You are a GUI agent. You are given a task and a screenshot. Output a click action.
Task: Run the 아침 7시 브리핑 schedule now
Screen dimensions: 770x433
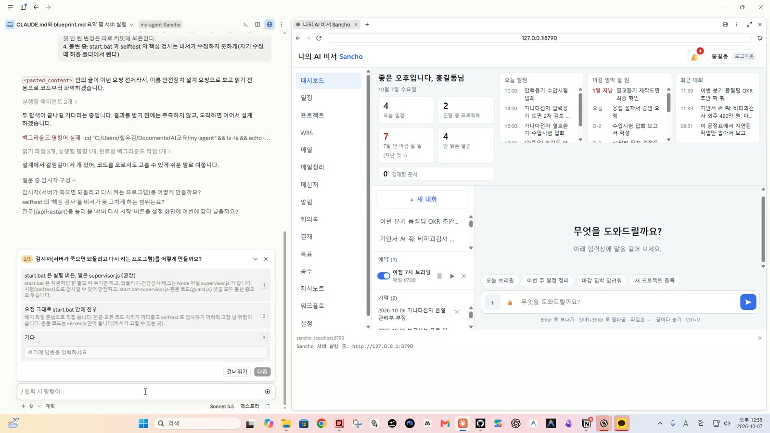click(x=452, y=276)
